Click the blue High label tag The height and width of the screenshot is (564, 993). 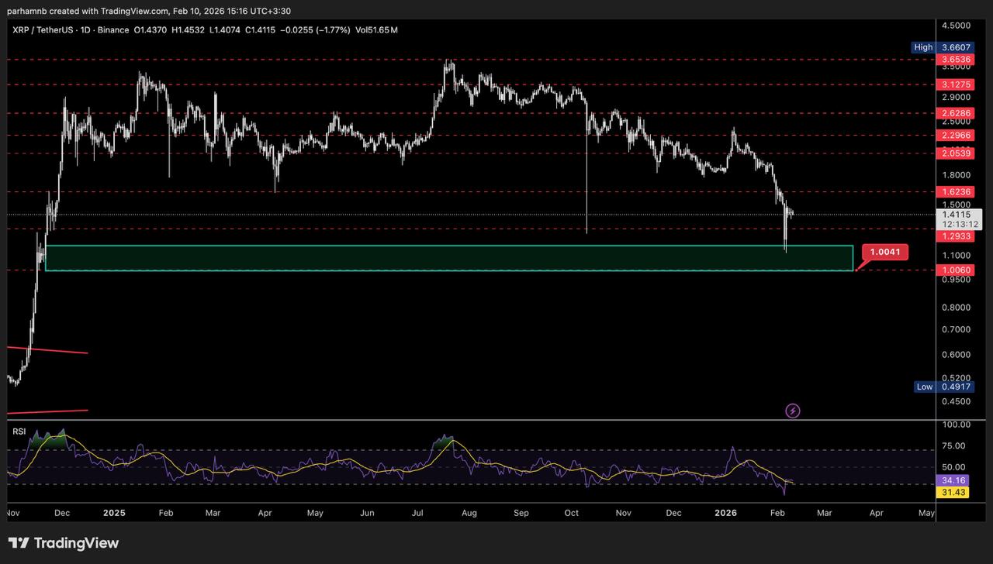click(923, 47)
